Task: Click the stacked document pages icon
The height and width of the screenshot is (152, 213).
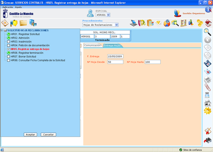Action: point(208,56)
